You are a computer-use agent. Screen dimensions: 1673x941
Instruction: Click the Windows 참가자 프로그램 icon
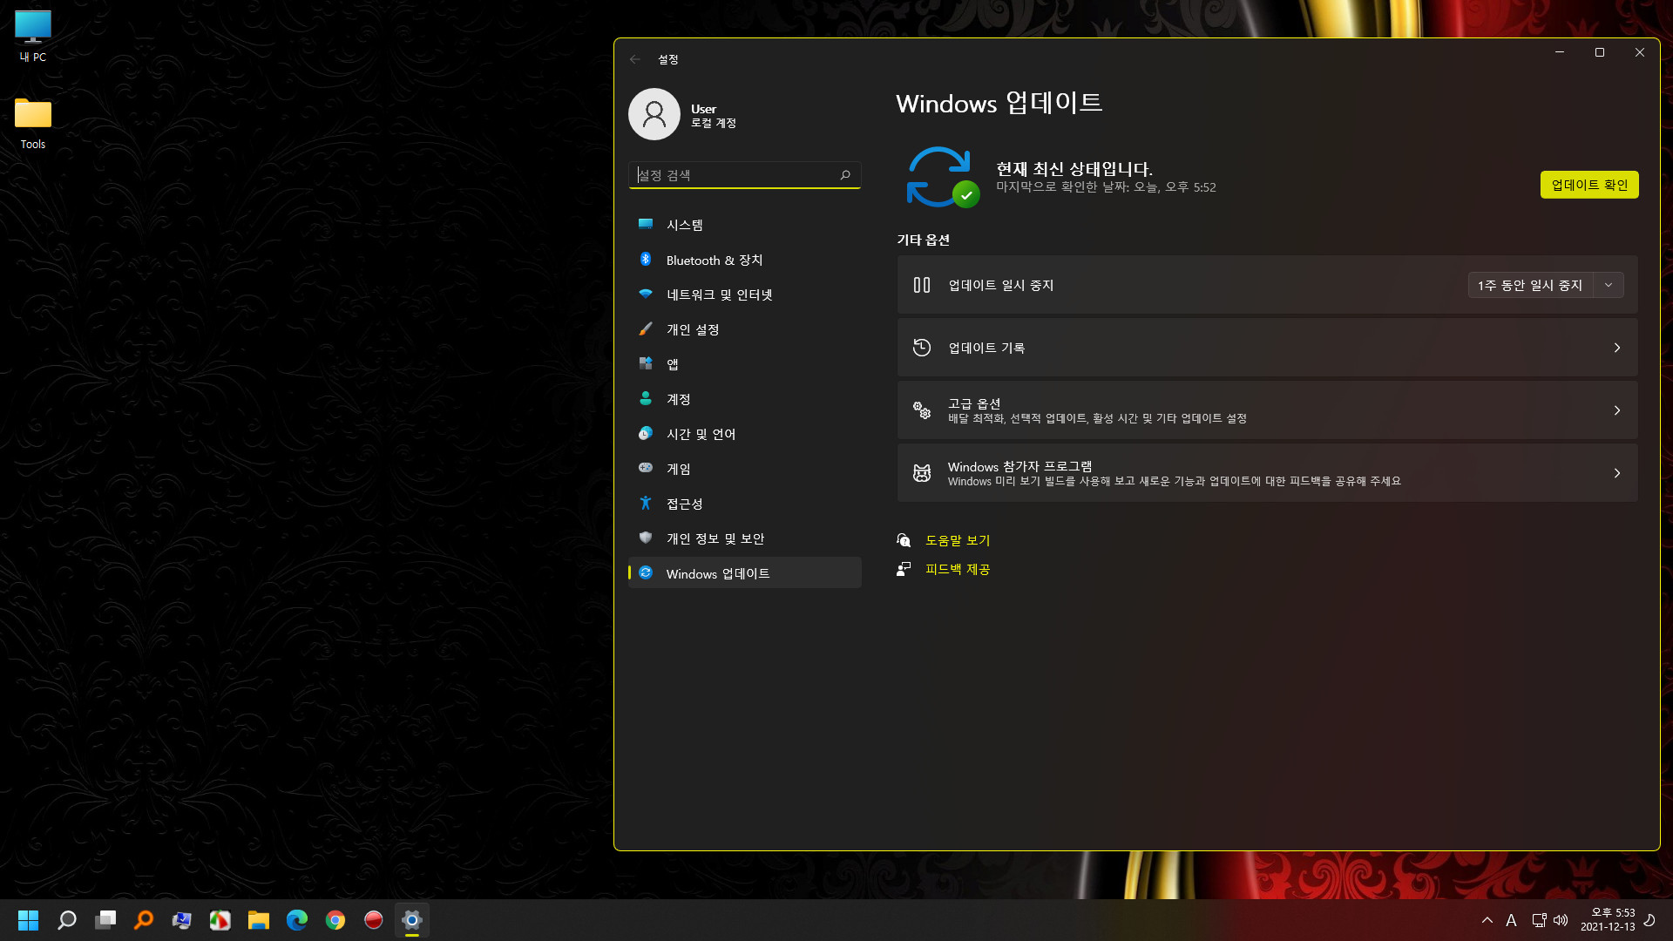[922, 473]
